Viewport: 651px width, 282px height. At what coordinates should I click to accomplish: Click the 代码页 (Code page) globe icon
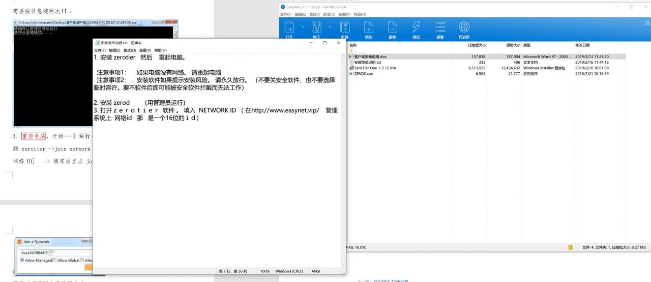click(x=464, y=27)
